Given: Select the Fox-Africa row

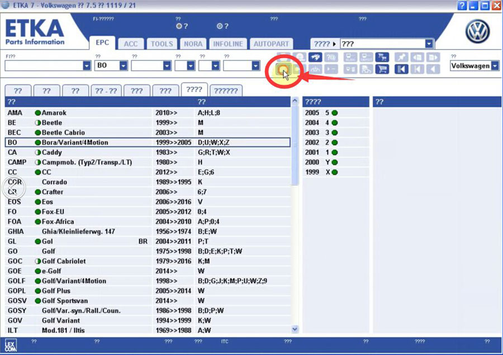Looking at the screenshot, I should pos(148,221).
